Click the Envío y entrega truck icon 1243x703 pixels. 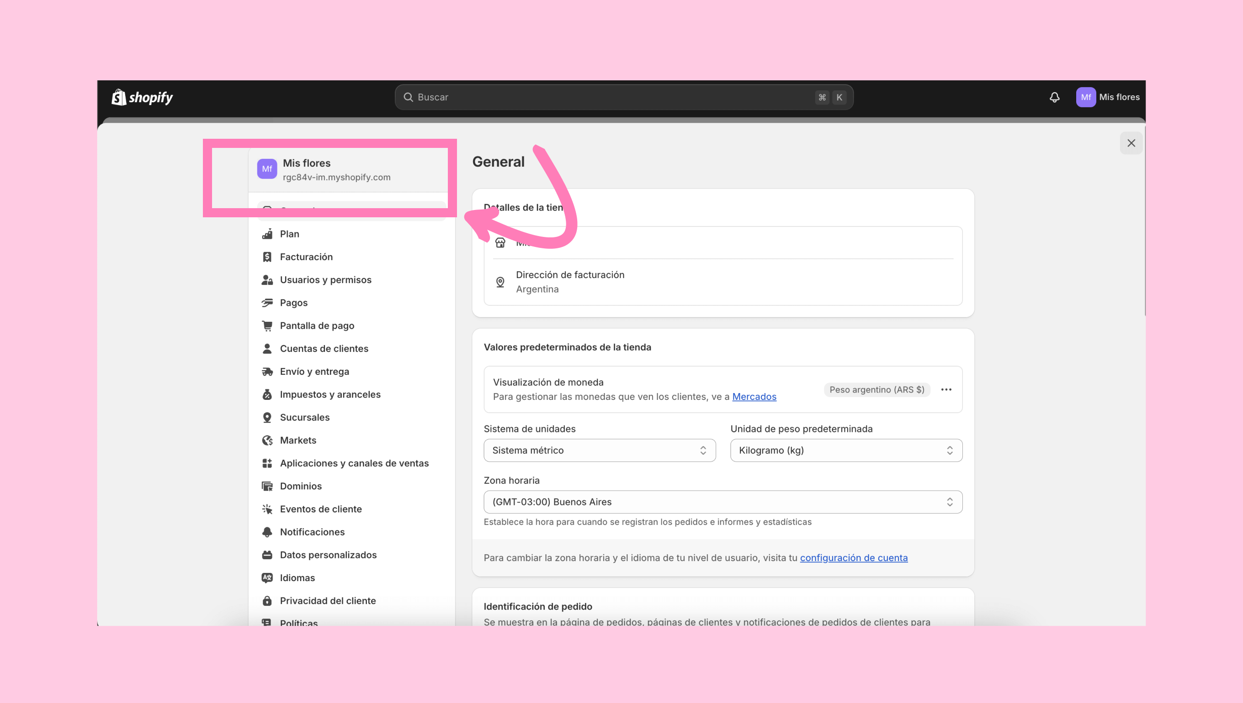tap(267, 371)
